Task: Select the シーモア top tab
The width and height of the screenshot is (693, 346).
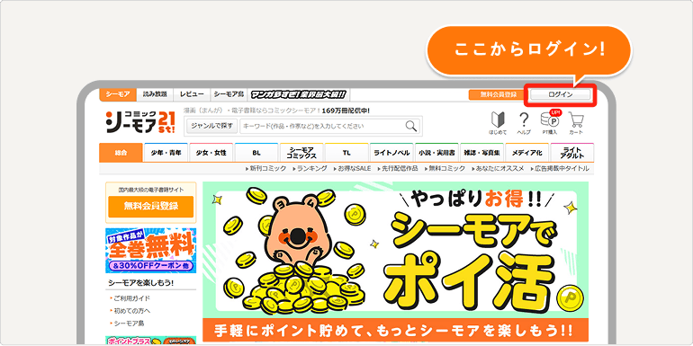Action: [118, 94]
